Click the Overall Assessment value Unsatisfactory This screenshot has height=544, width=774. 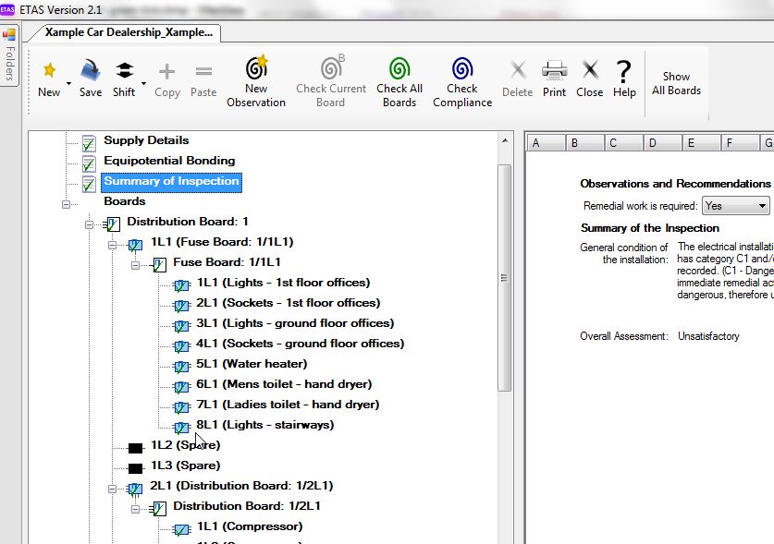[x=708, y=336]
